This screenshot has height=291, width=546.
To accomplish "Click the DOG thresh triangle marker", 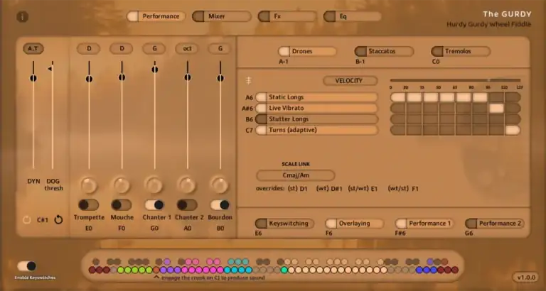I will pos(50,68).
